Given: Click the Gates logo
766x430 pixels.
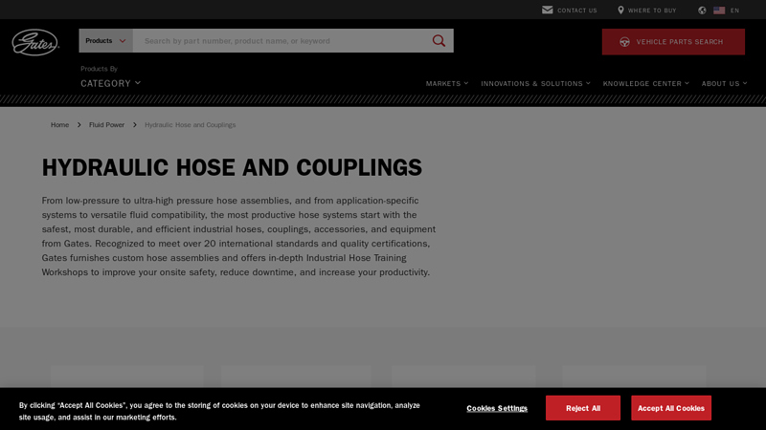Looking at the screenshot, I should (35, 42).
